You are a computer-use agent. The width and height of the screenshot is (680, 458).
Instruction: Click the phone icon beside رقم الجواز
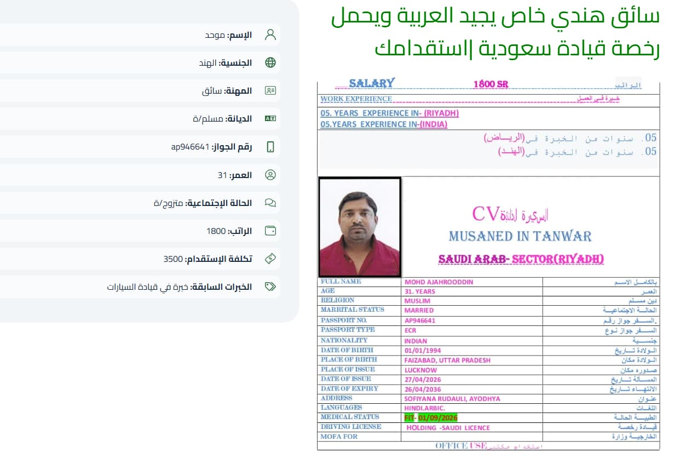click(270, 147)
